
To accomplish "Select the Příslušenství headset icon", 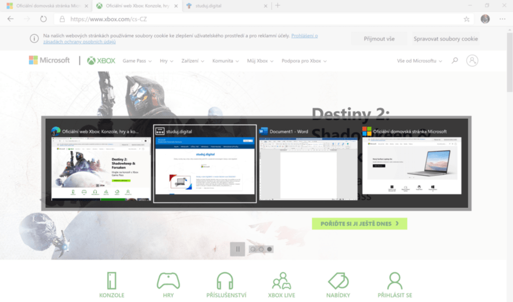I will click(x=226, y=280).
